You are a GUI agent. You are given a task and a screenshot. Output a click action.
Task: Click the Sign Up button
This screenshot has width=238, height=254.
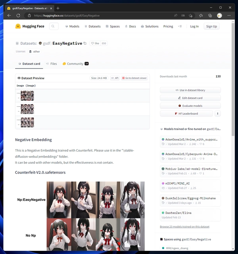[x=211, y=26]
